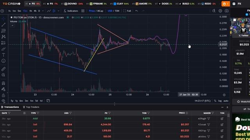
Task: Select the crosshair cursor tool
Action: 4,19
